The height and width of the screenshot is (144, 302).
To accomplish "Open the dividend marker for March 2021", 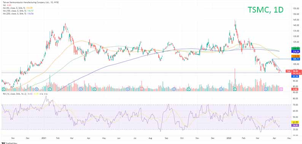I will 81,89.
